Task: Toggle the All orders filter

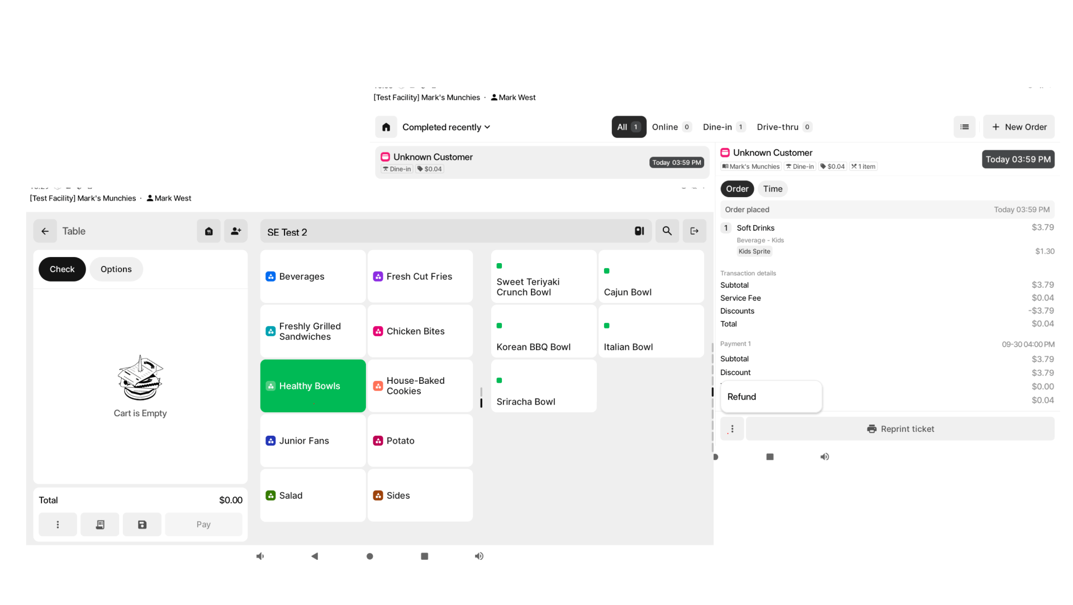Action: pos(628,127)
